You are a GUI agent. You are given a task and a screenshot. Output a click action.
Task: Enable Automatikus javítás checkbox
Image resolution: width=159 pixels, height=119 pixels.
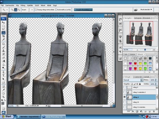click(56, 10)
